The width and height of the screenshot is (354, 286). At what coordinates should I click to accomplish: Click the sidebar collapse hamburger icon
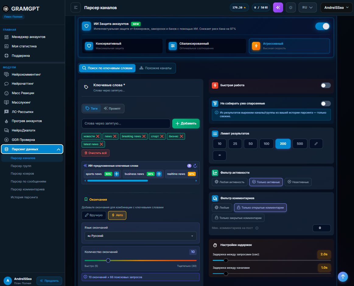coord(75,8)
